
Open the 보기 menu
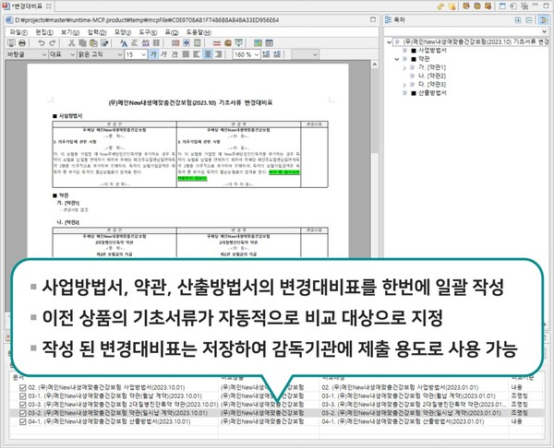click(x=70, y=32)
